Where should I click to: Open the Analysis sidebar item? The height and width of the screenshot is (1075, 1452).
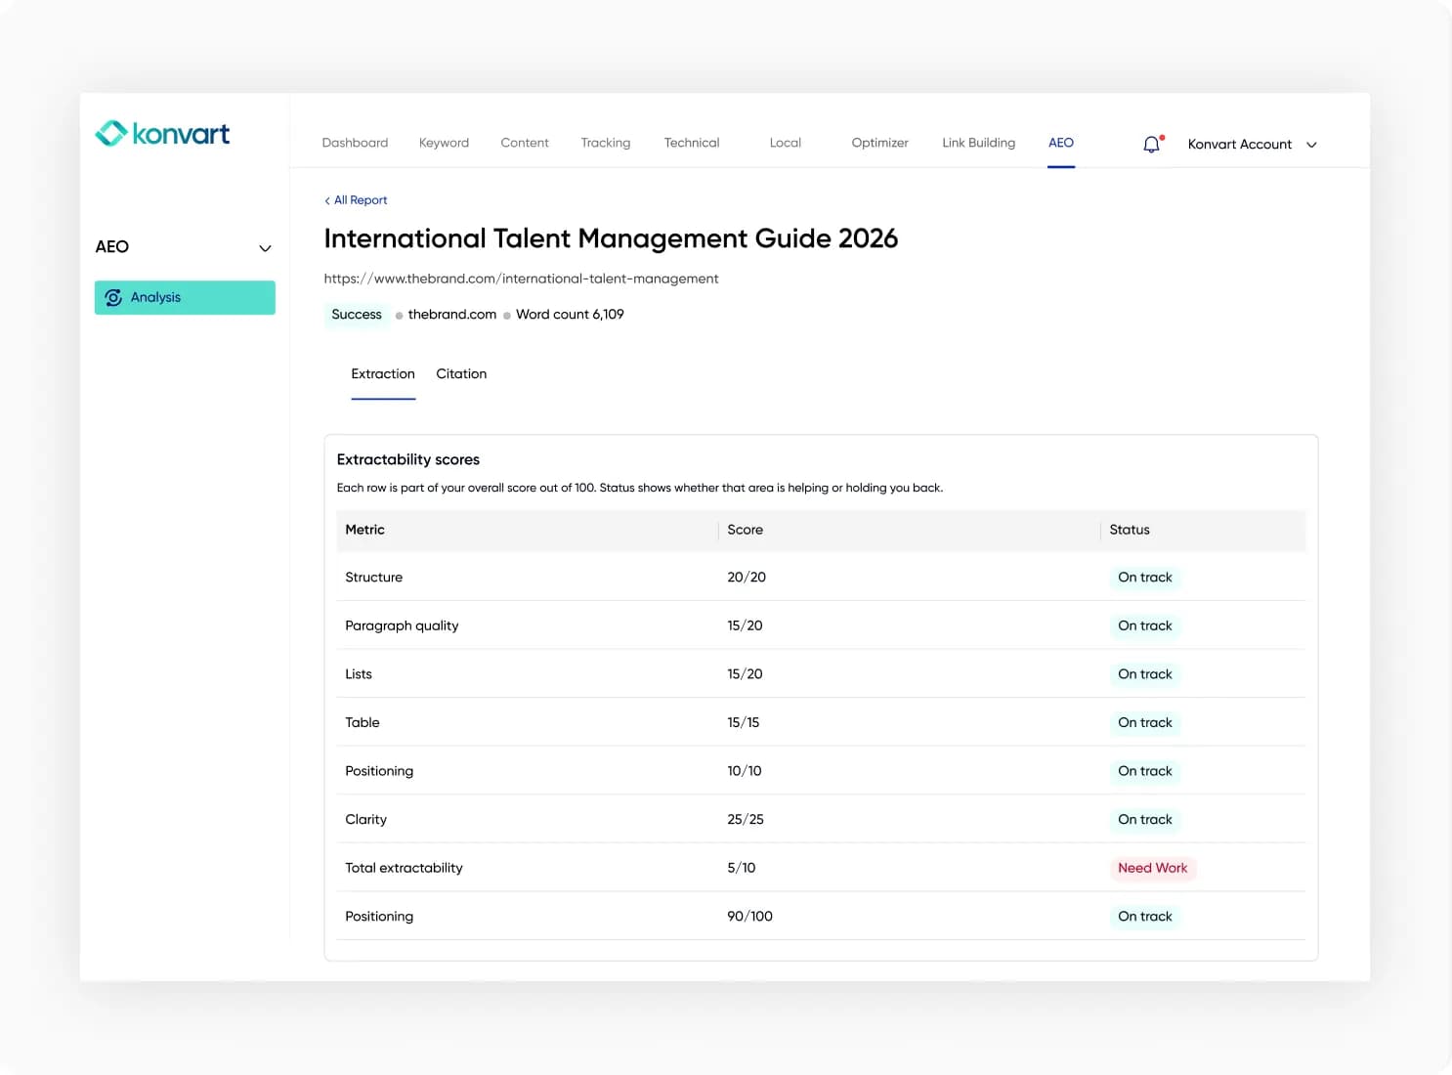[185, 298]
